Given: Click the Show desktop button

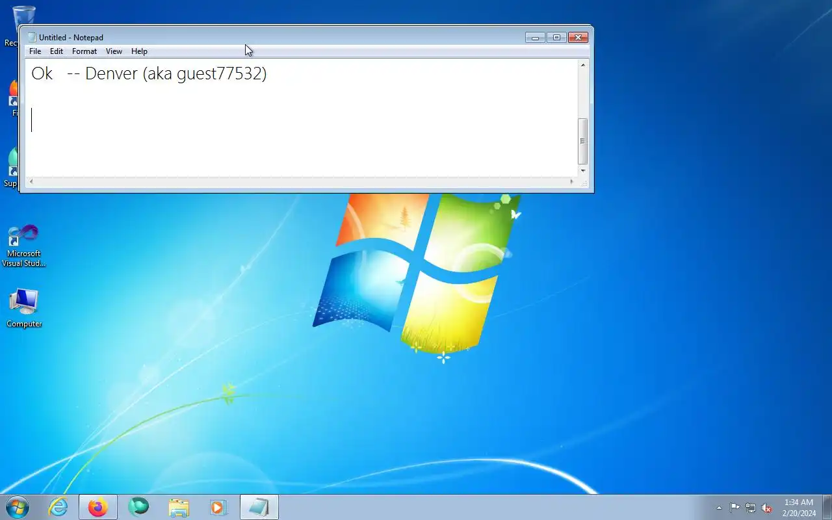Looking at the screenshot, I should [x=827, y=507].
